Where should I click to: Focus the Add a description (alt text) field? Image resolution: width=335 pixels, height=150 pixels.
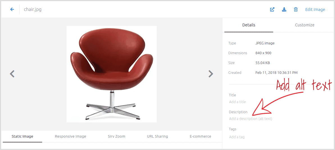(250, 119)
